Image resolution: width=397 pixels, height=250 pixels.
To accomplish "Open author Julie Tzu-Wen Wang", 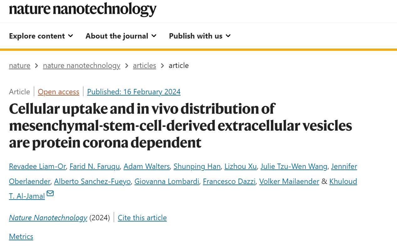I will (x=294, y=166).
